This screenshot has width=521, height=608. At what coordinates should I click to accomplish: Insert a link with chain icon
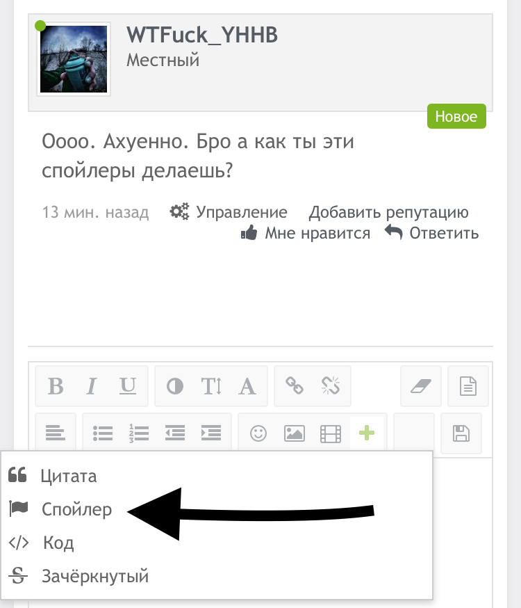(x=295, y=386)
